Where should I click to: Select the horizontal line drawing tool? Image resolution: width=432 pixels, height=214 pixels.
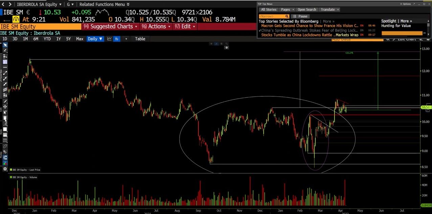[5, 67]
